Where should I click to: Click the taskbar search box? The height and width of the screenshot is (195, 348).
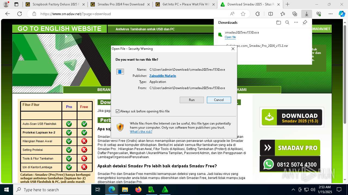click(x=52, y=190)
